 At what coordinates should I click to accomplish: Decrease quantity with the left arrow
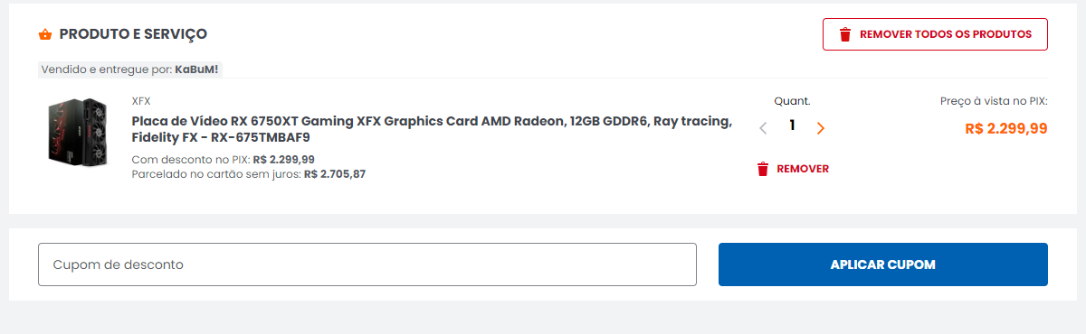(763, 128)
